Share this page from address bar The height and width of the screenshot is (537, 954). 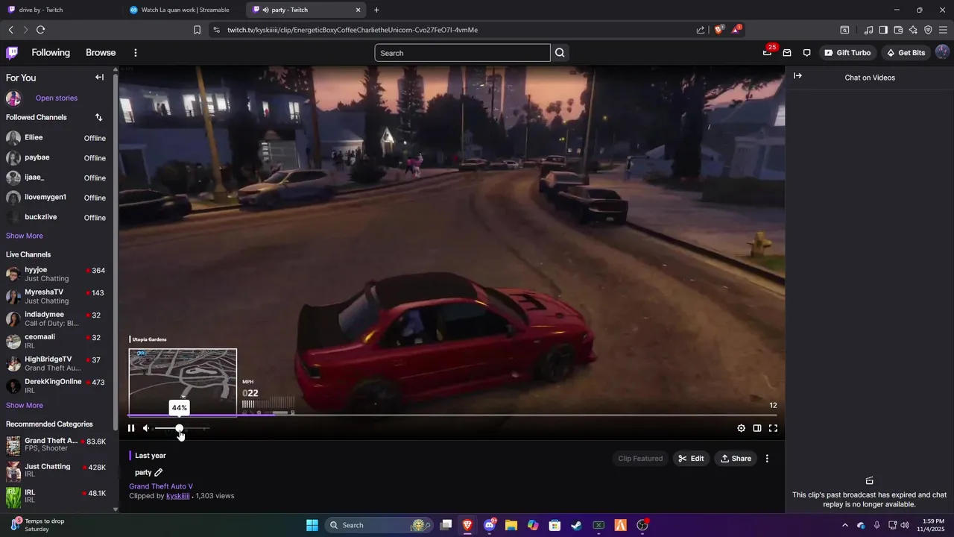(701, 30)
